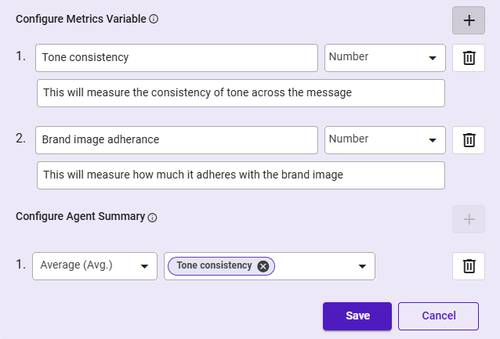The image size is (500, 339).
Task: Click the Brand image adherance name field
Action: coord(176,140)
